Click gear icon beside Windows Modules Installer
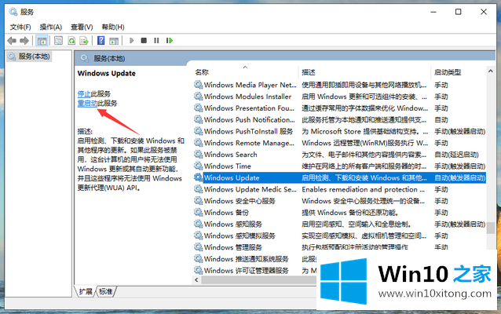 (x=199, y=96)
